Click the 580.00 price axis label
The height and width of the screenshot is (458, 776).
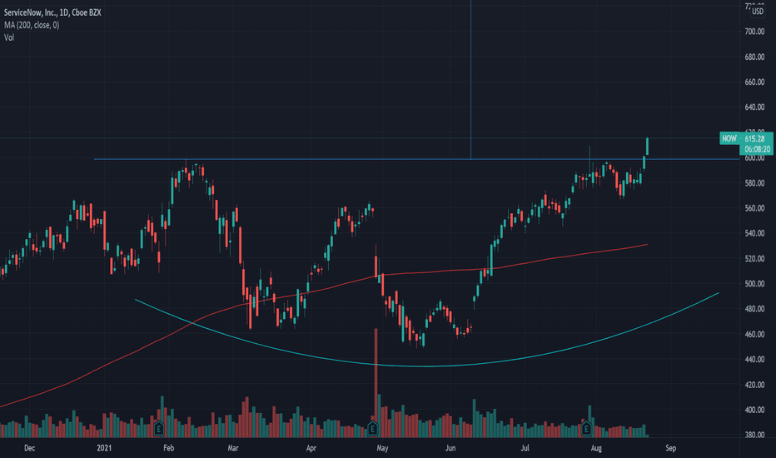tap(754, 183)
